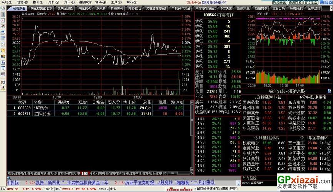Open the 港股期货 menu
This screenshot has height=192, width=333.
(85, 2)
